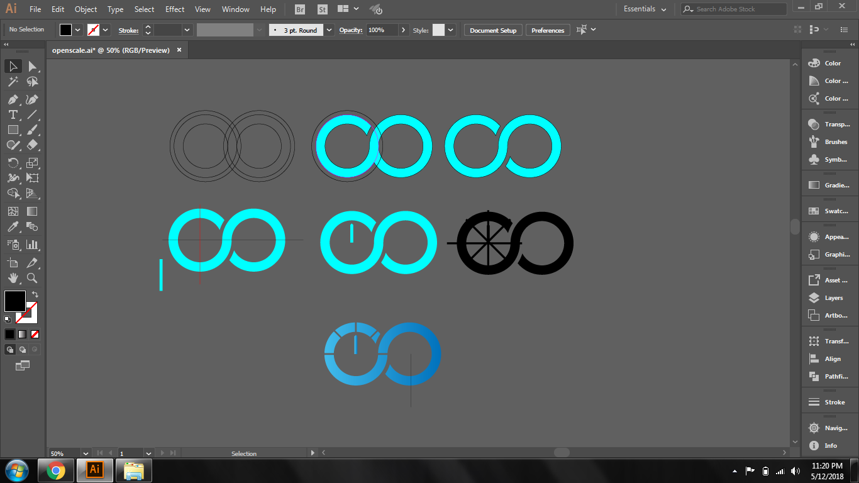This screenshot has width=859, height=483.
Task: Select the Rotate tool
Action: click(13, 163)
